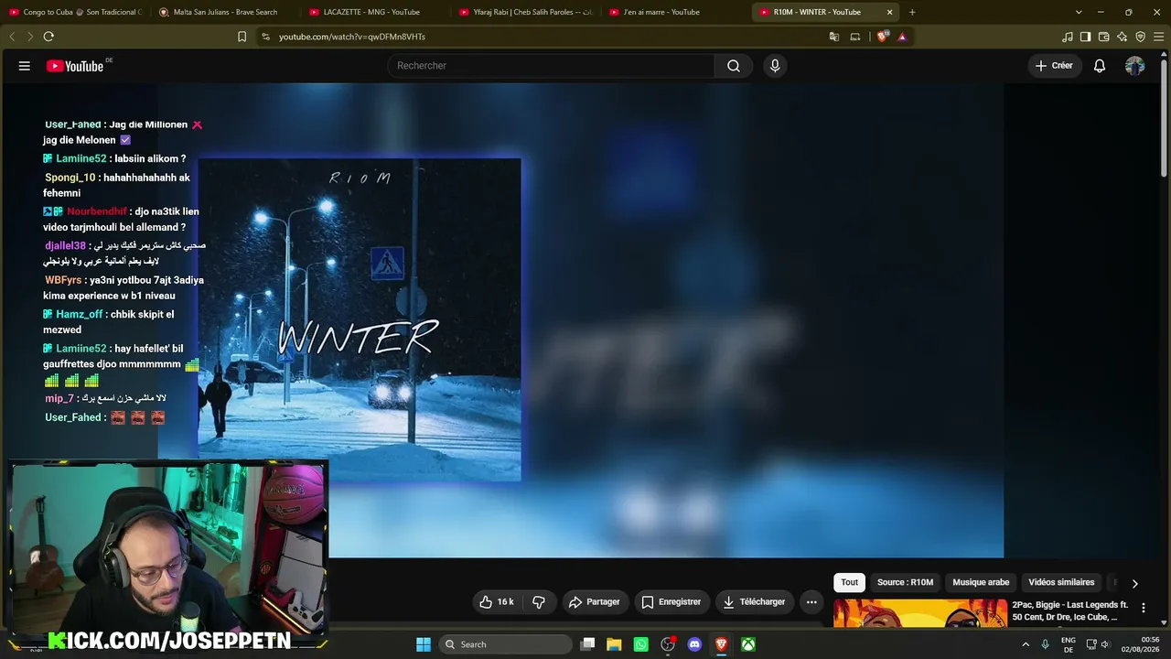
Task: Open Brave Rewards triangle icon
Action: (x=902, y=37)
